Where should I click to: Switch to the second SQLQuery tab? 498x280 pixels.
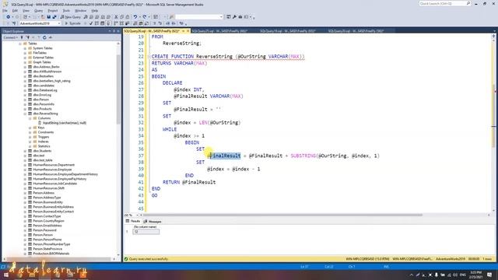click(219, 31)
